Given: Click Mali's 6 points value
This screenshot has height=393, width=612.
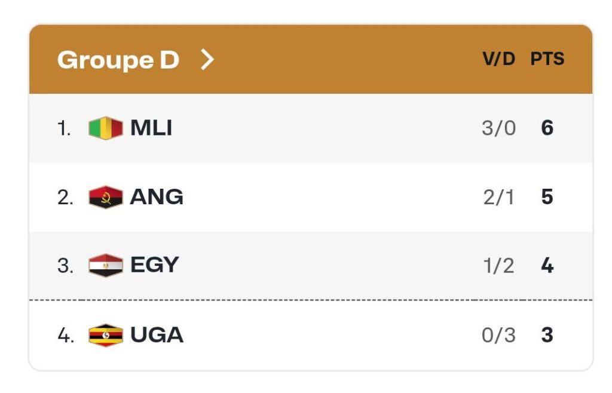Looking at the screenshot, I should pos(547,128).
